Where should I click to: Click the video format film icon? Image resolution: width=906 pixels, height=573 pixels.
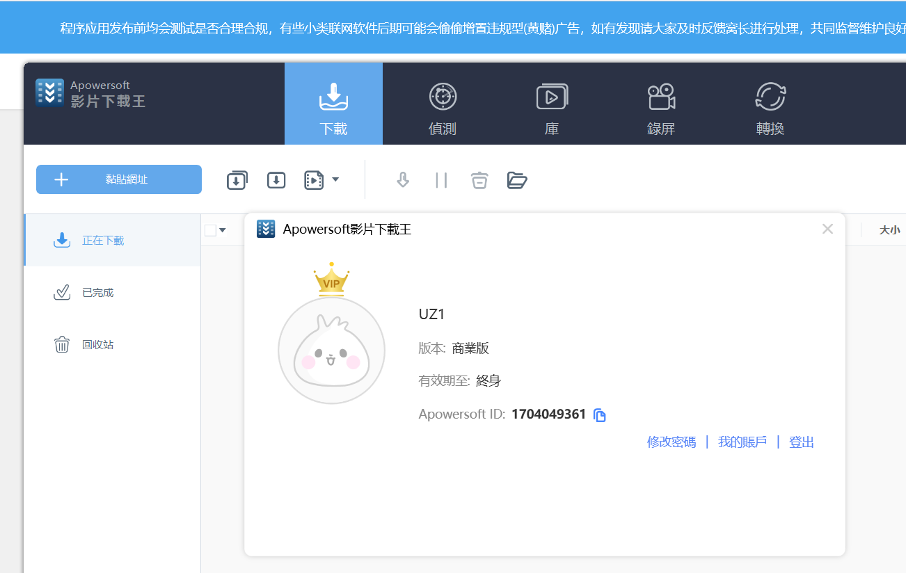click(x=314, y=180)
